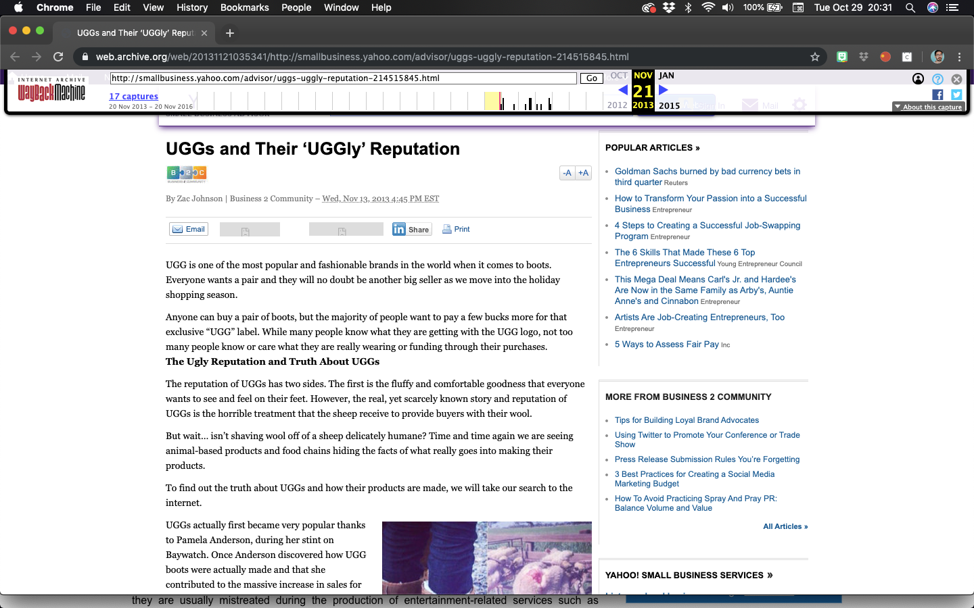The image size is (974, 608).
Task: Open Chrome's three-dot menu
Action: coord(959,57)
